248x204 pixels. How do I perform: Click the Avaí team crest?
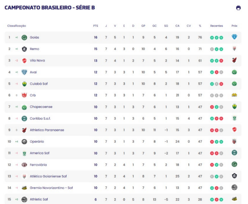point(24,72)
